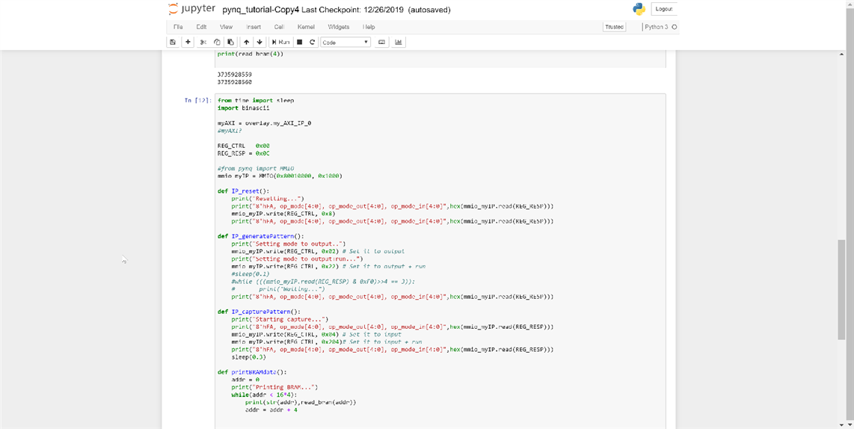Cut selected cells with scissors icon
Viewport: 854px width, 429px height.
203,43
